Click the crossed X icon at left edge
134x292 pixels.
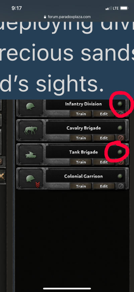pos(3,176)
